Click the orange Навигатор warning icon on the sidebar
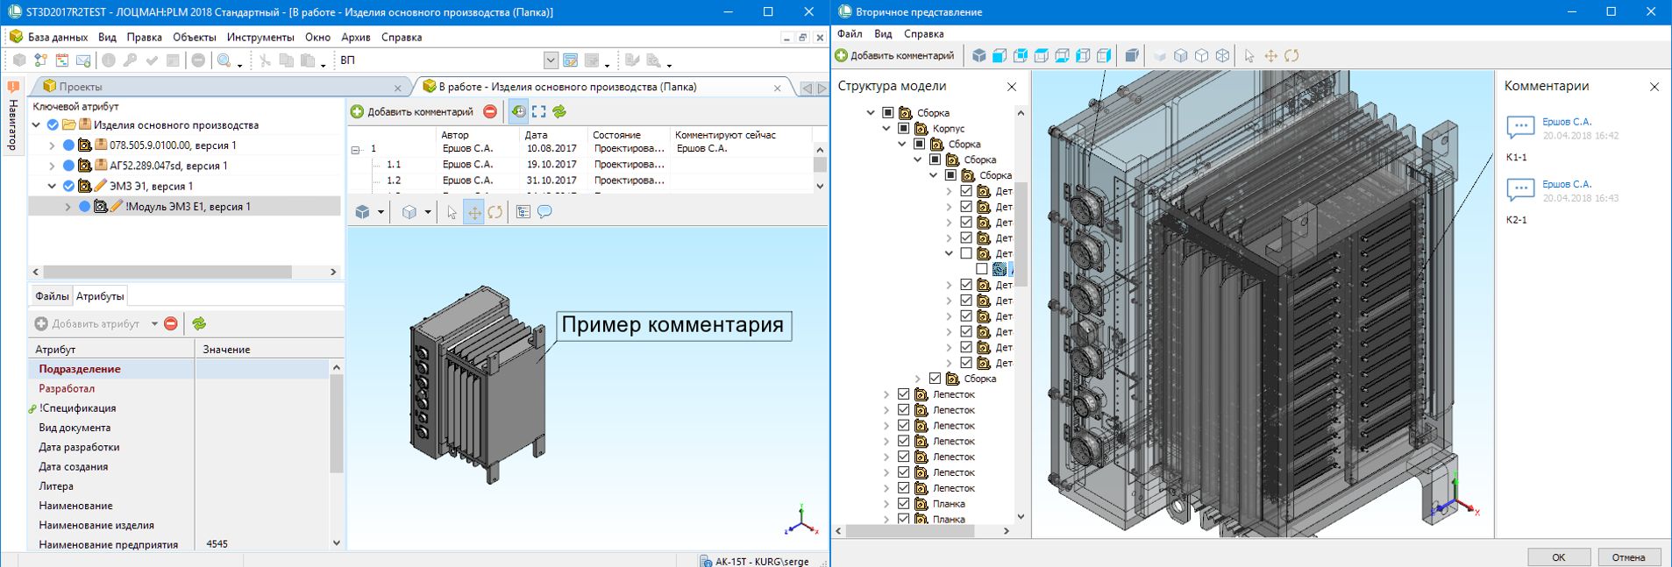1672x567 pixels. [x=13, y=88]
